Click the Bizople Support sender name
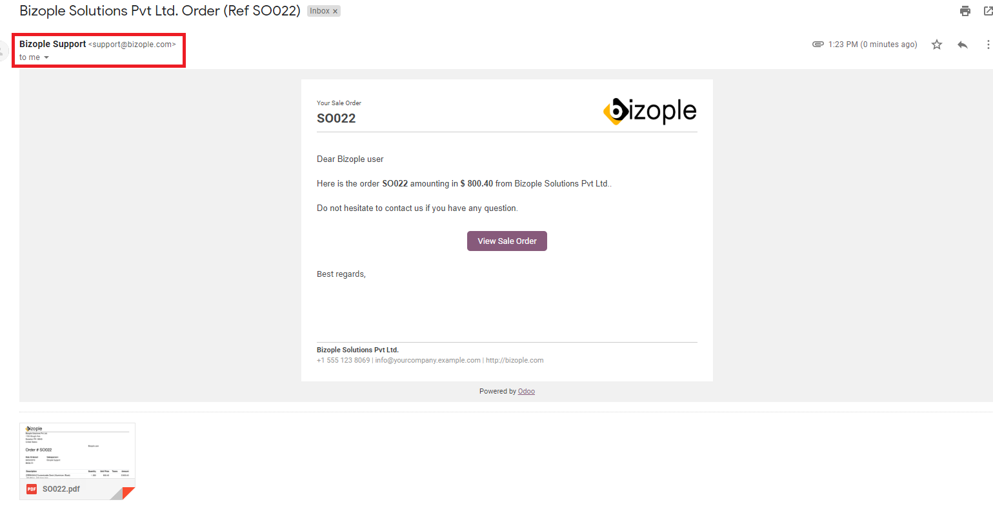Screen dimensions: 993x513 53,44
